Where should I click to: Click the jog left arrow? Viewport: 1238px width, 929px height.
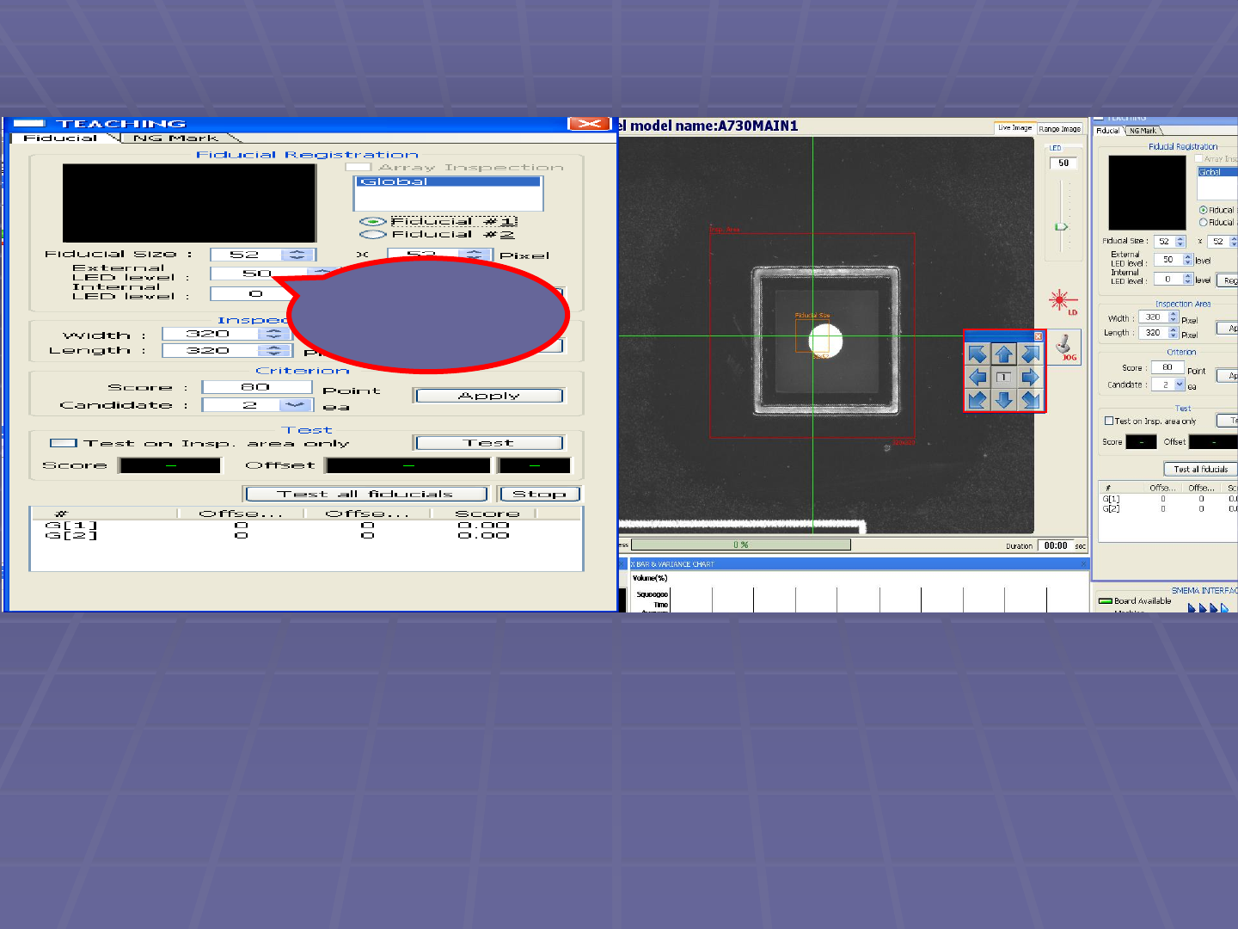point(978,377)
